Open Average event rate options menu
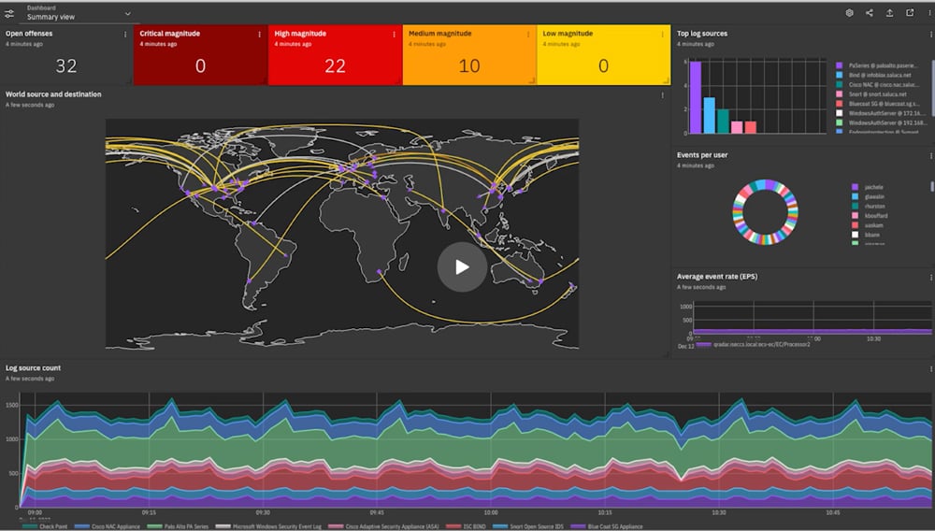Screen dimensions: 935x531 931,278
